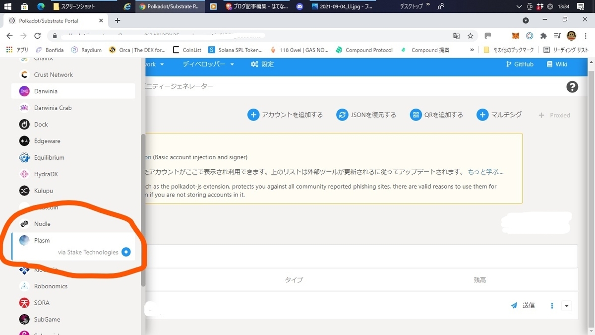Open the Raydium bookmark
Screen dimensions: 595x335
click(x=86, y=50)
